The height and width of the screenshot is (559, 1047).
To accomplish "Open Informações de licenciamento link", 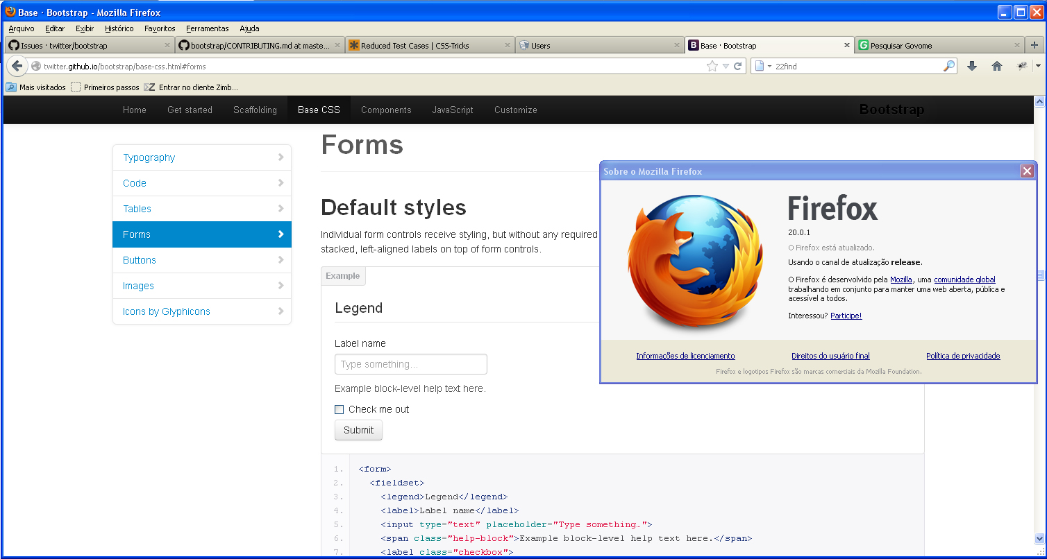I will point(685,356).
